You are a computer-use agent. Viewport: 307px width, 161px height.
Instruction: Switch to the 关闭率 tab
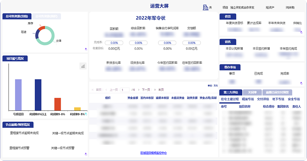[252, 92]
